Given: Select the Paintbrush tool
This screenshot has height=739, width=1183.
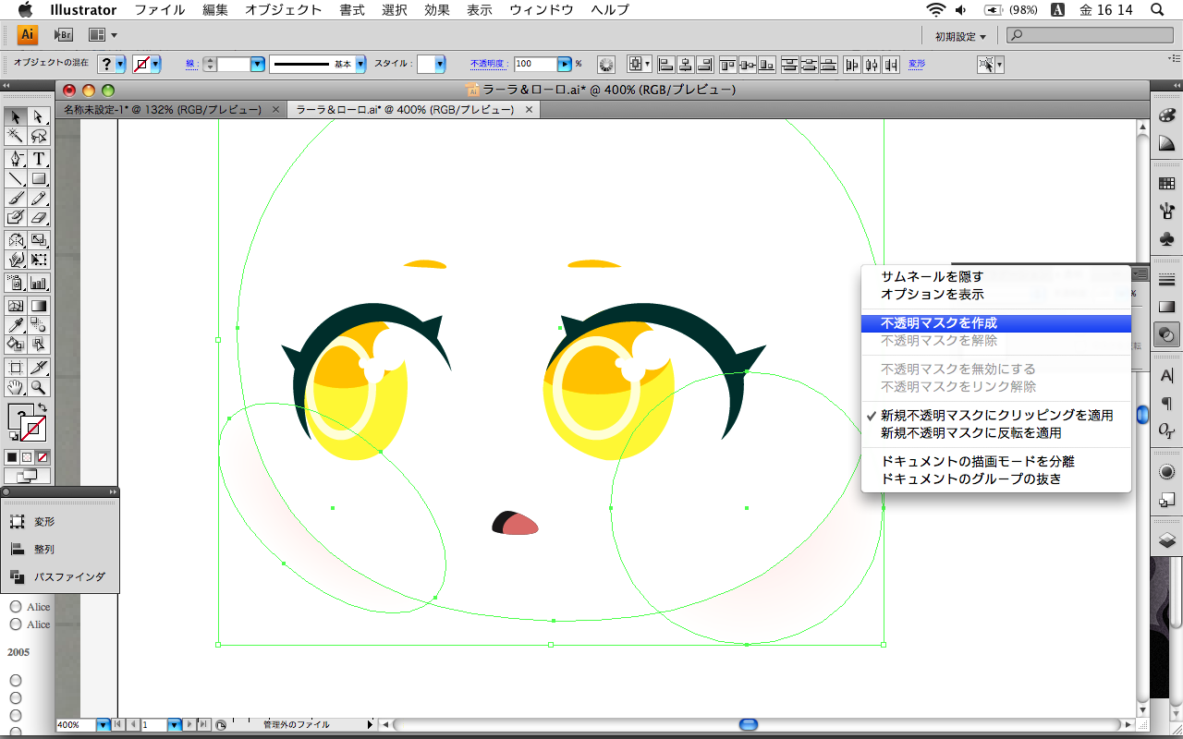Looking at the screenshot, I should pos(16,199).
